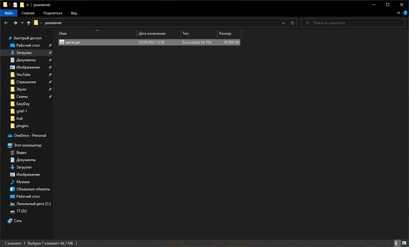The height and width of the screenshot is (247, 409).
Task: Open recent locations dropdown arrow
Action: (x=22, y=23)
